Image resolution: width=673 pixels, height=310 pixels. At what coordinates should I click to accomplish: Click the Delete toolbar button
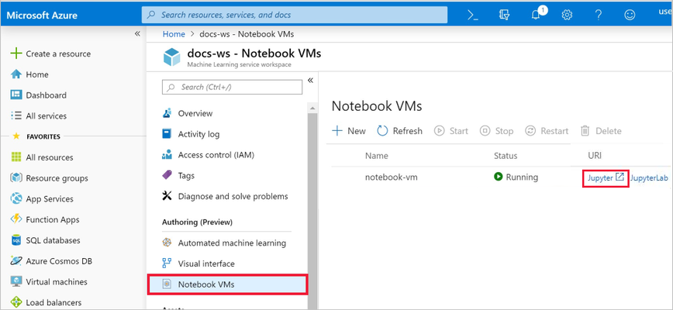coord(601,131)
